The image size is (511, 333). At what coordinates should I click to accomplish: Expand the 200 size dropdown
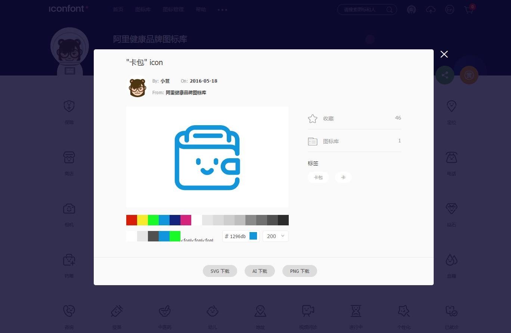(276, 236)
